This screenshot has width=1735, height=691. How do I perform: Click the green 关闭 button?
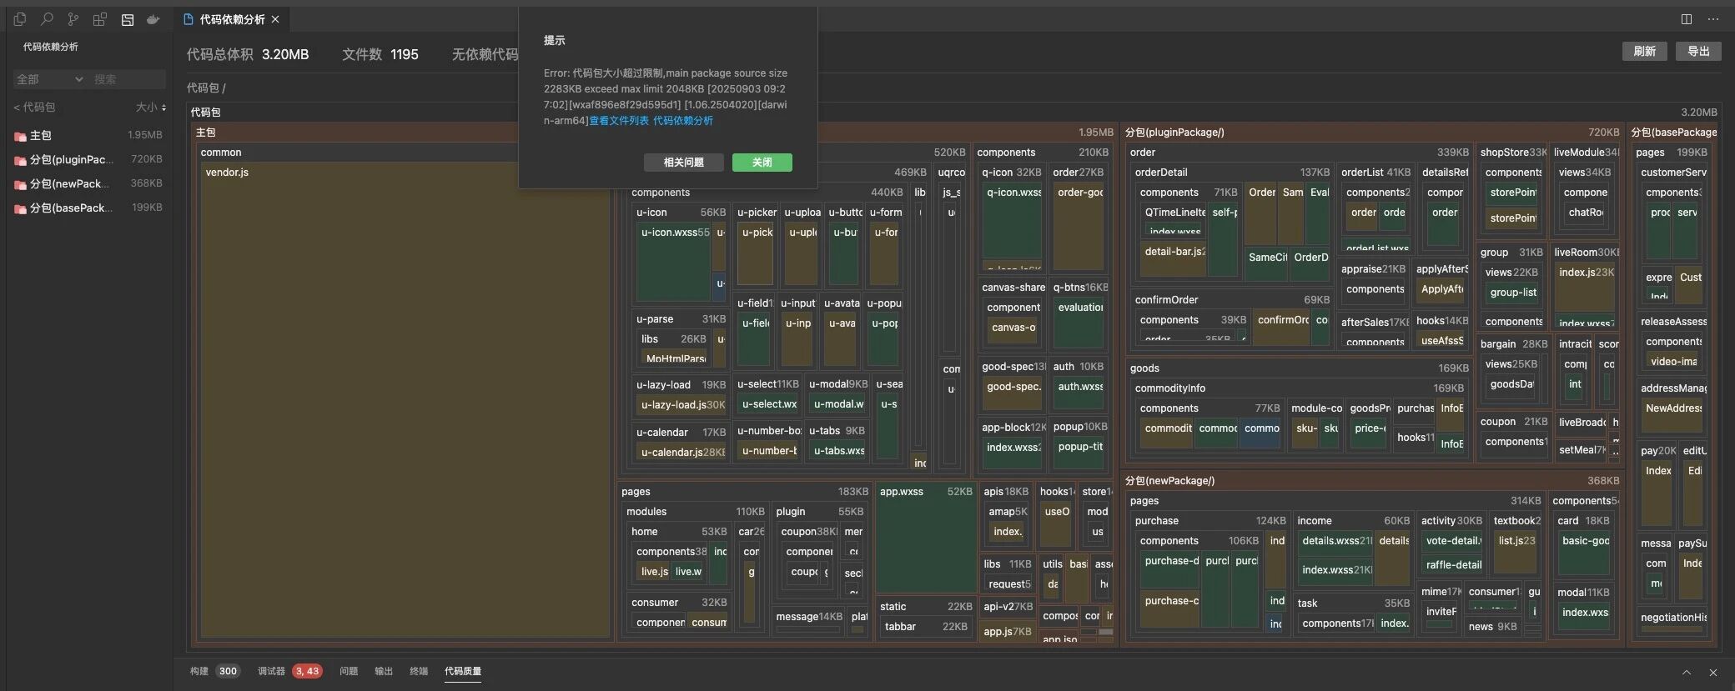tap(762, 163)
